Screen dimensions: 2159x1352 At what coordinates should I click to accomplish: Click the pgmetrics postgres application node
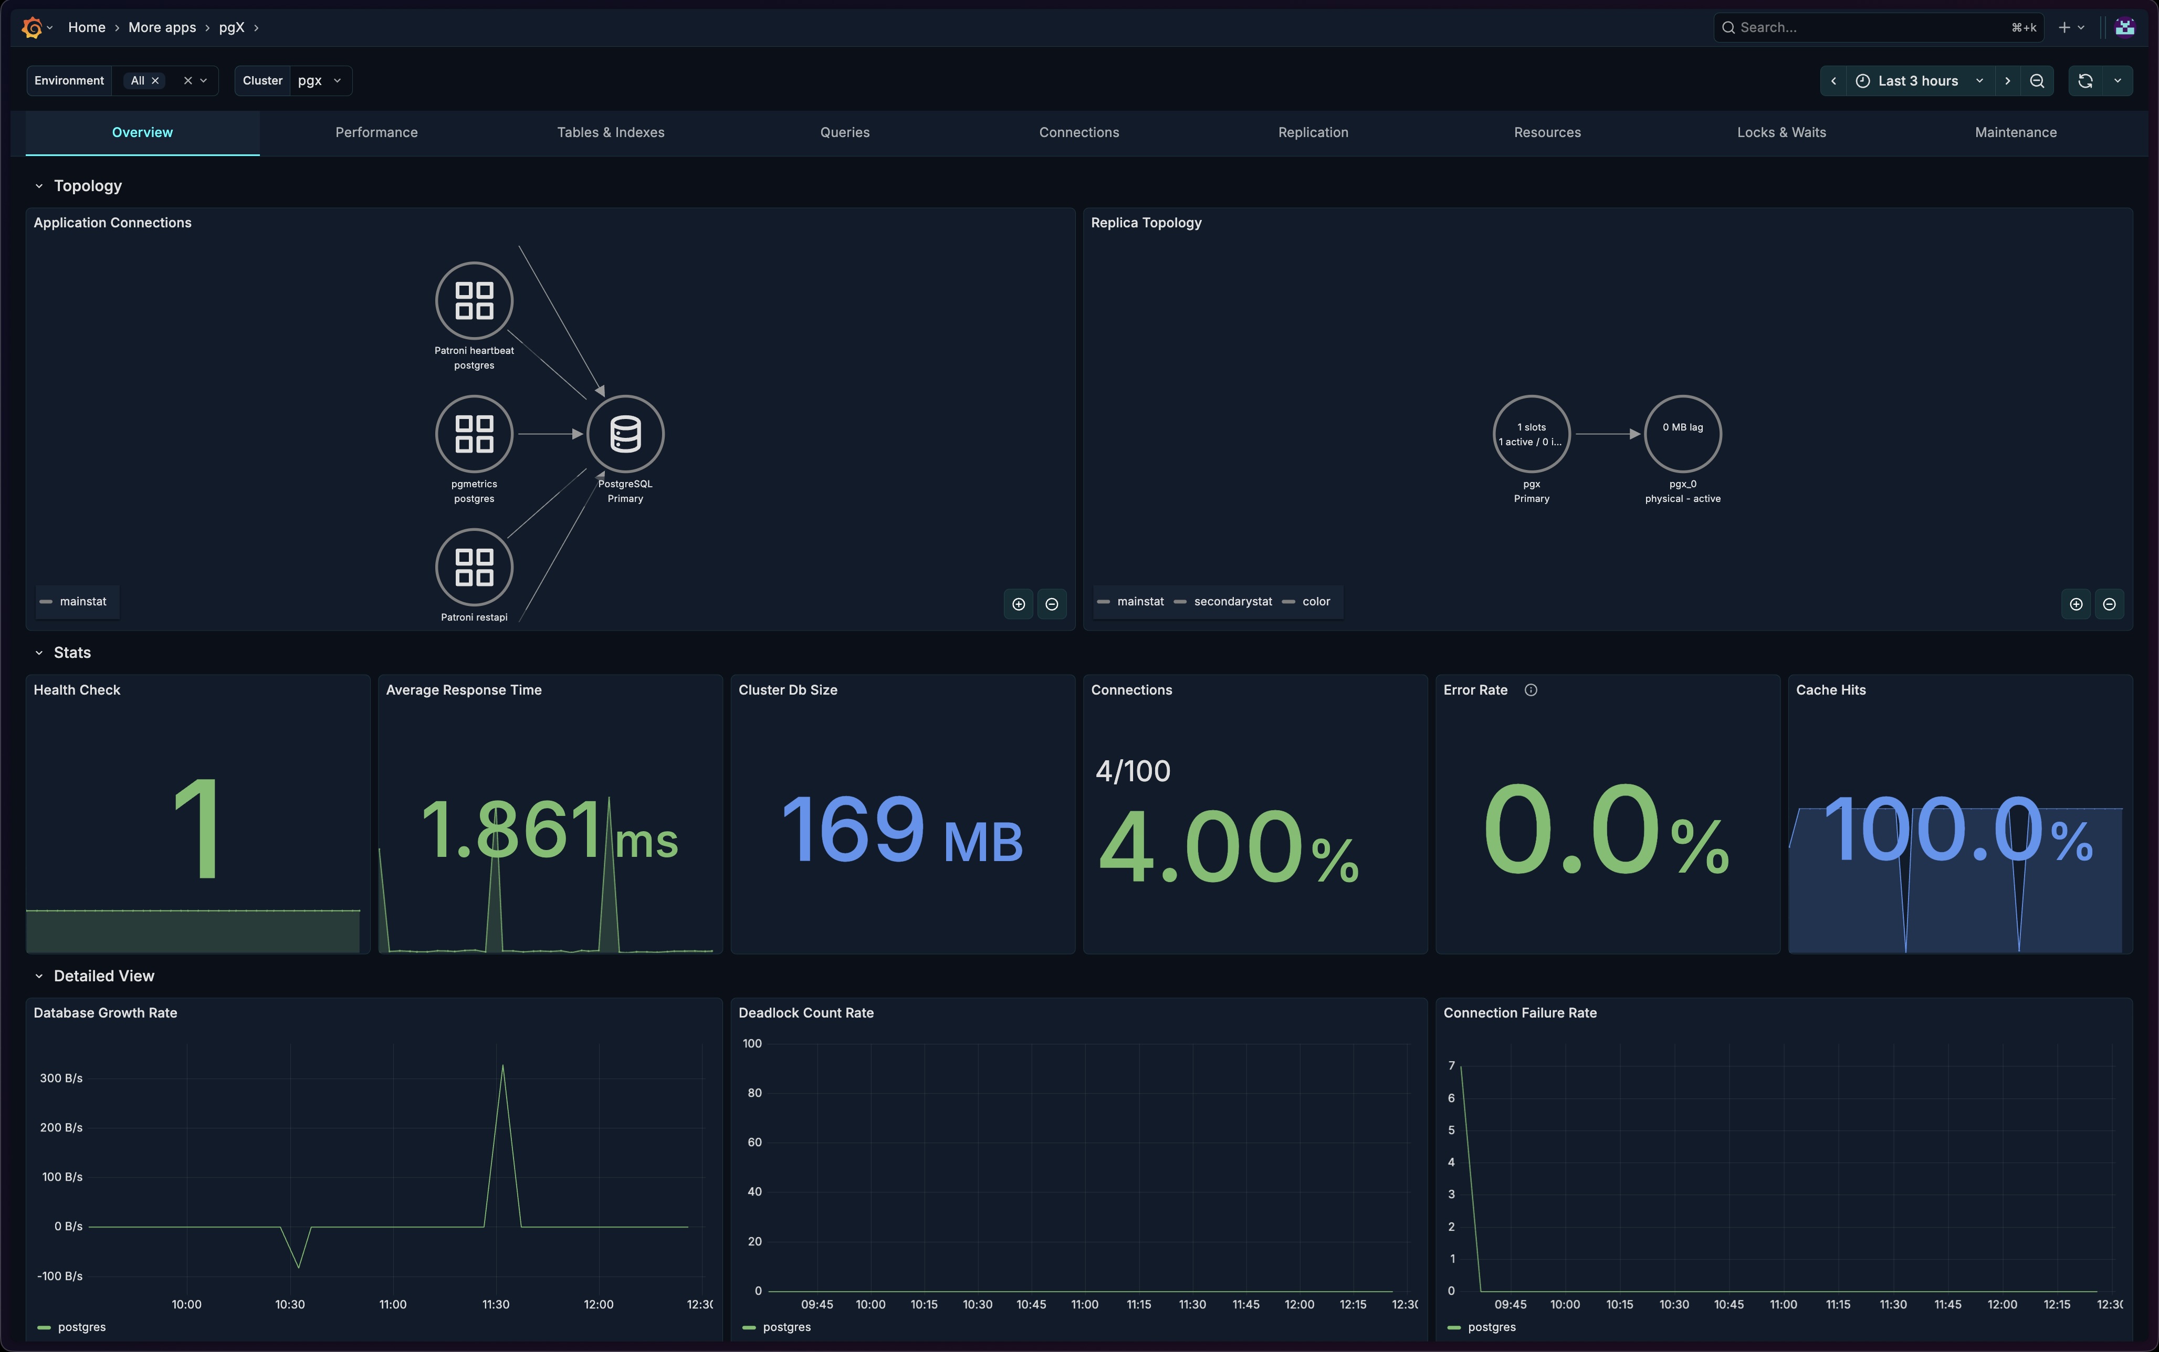pos(474,435)
